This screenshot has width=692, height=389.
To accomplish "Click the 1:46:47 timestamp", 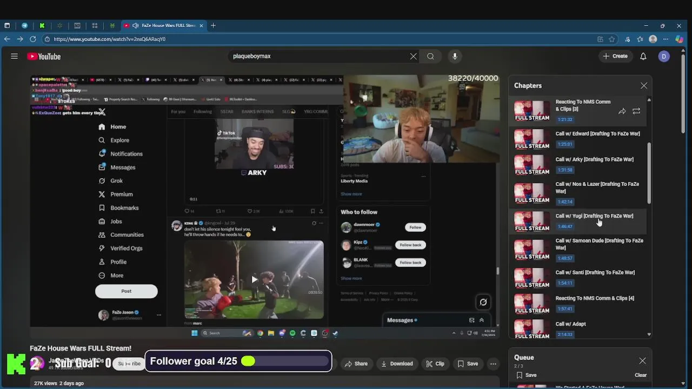I will coord(565,226).
